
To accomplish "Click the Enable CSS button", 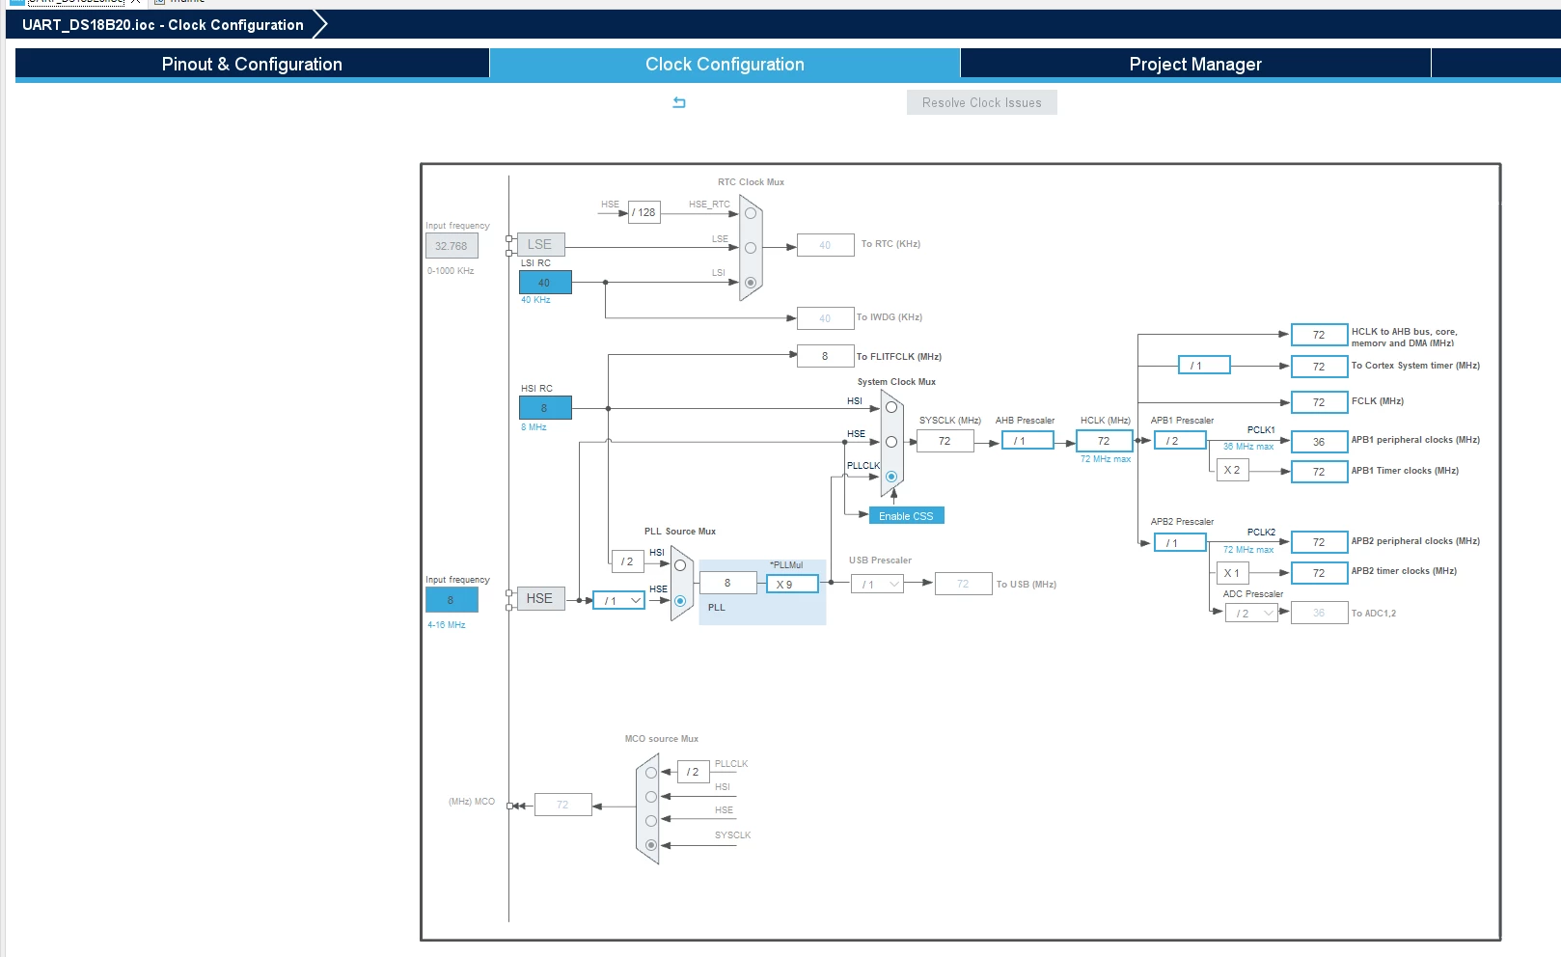I will point(906,516).
